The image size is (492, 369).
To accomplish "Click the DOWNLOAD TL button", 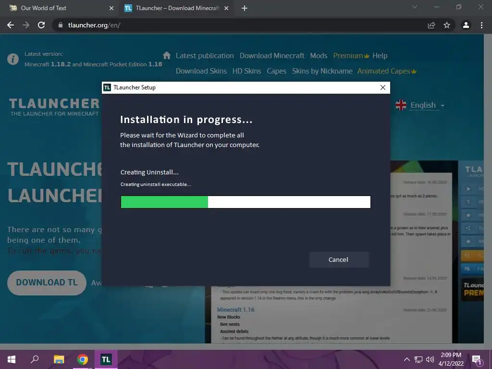I will tap(47, 283).
